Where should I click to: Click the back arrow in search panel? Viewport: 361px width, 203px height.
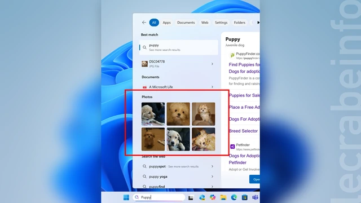click(144, 23)
